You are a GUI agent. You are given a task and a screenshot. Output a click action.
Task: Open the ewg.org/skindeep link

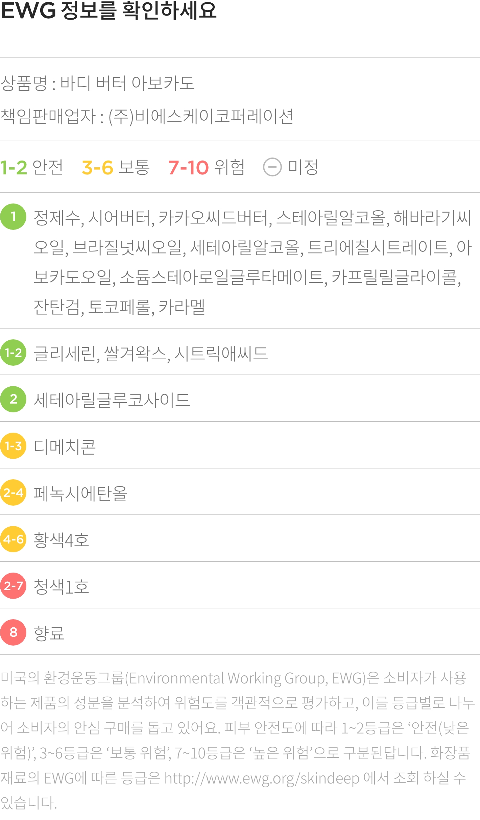pos(262,778)
